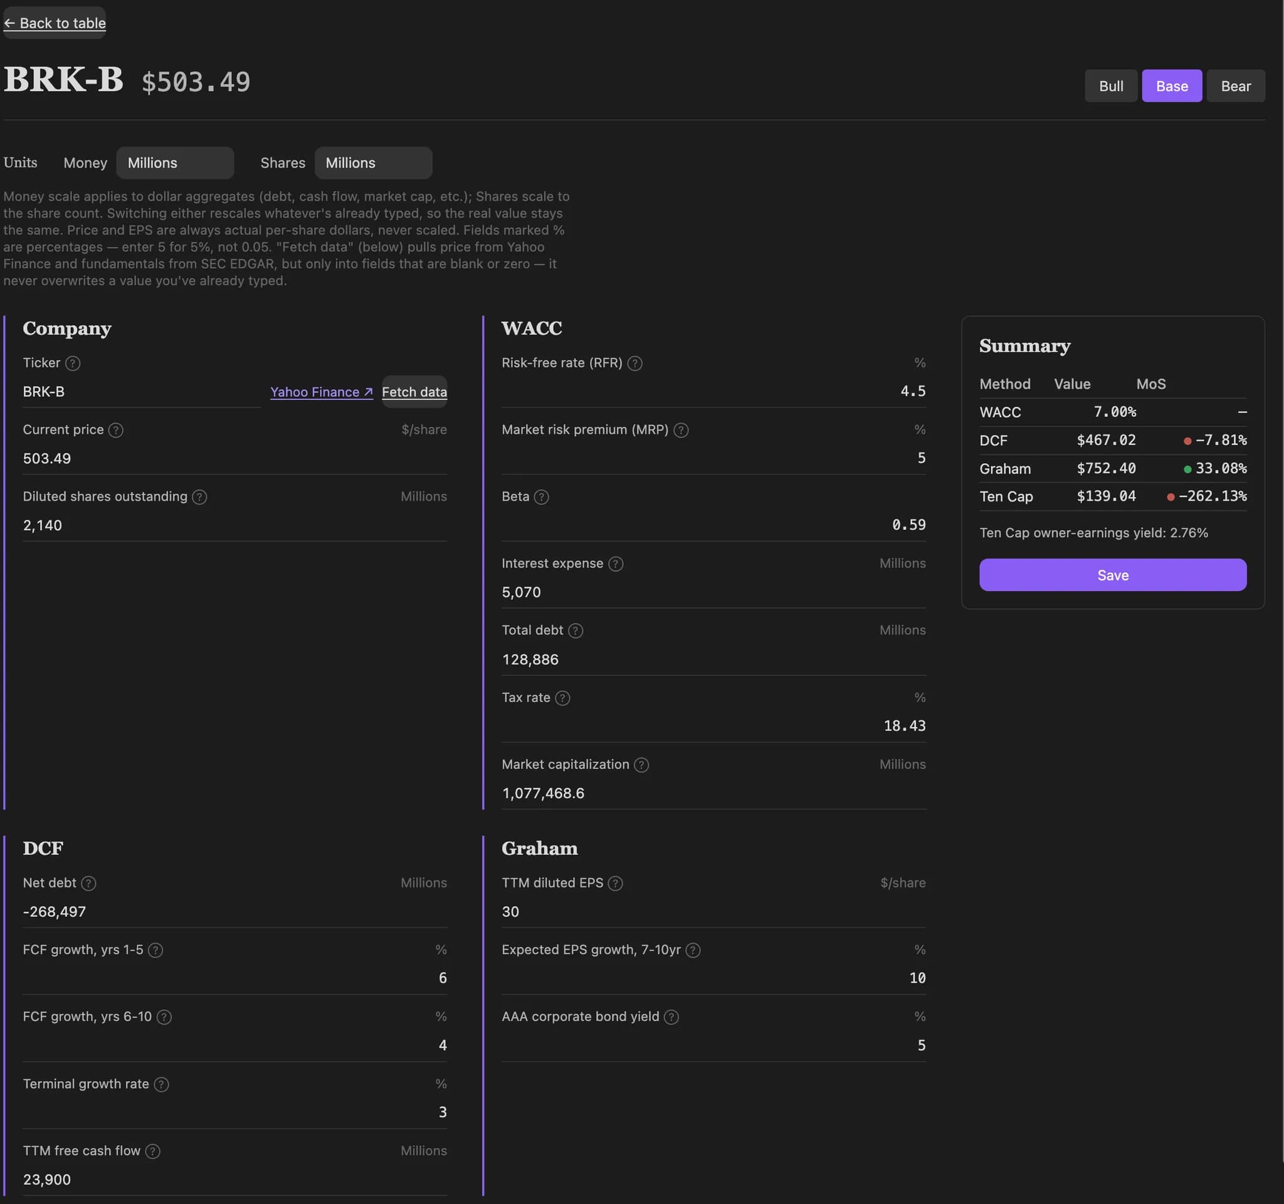Click the Market capitalization help icon
The width and height of the screenshot is (1284, 1204).
pos(641,765)
